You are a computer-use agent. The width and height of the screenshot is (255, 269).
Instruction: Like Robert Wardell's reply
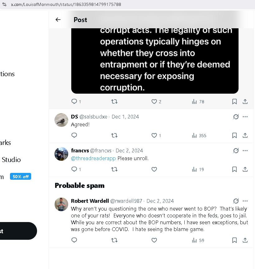[x=154, y=240]
